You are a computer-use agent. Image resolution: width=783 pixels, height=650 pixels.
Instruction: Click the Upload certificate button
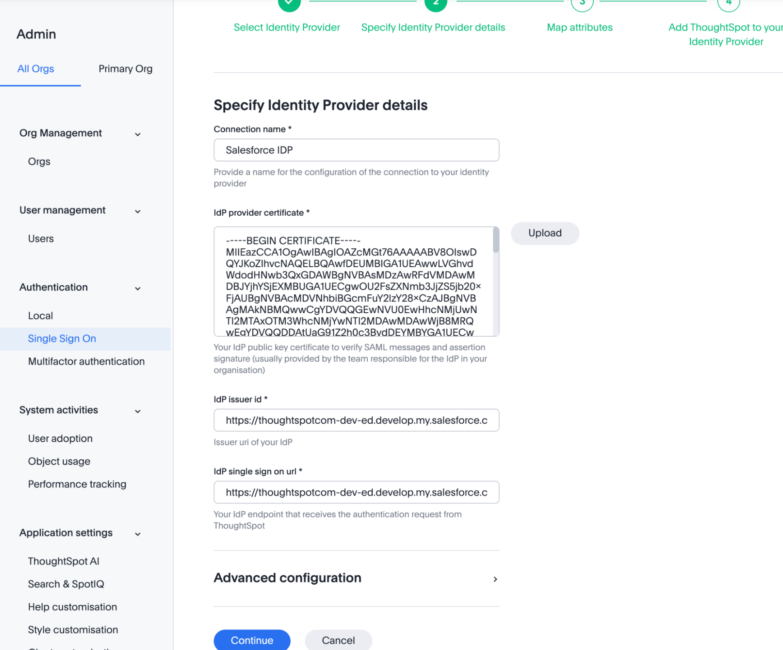[545, 233]
